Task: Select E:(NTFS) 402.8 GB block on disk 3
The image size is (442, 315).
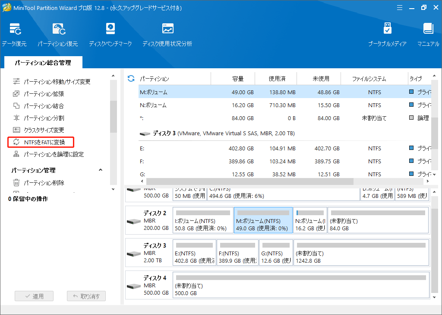Action: click(194, 253)
